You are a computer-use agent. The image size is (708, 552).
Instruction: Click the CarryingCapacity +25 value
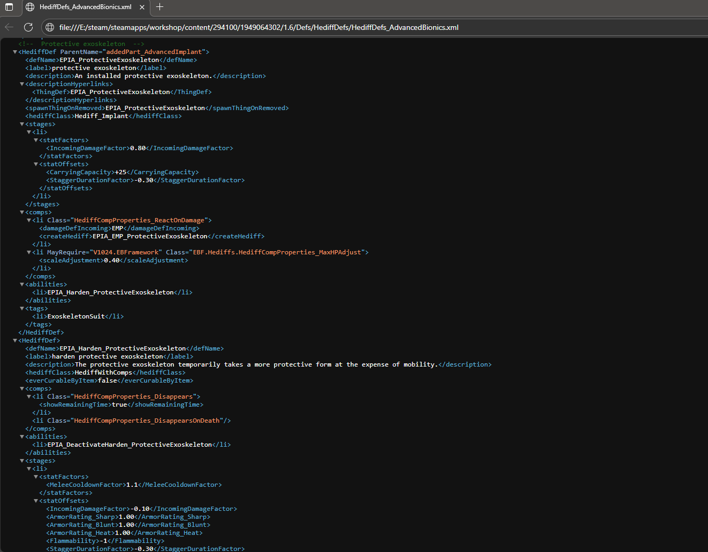(x=120, y=172)
